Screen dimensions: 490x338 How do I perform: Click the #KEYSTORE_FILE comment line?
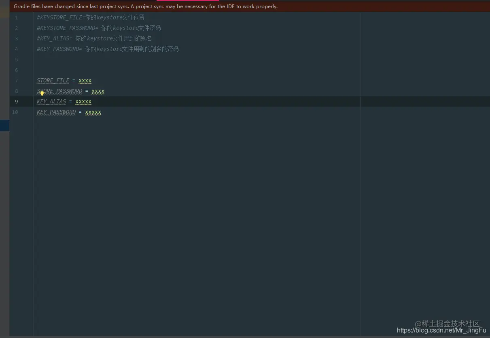pyautogui.click(x=91, y=18)
